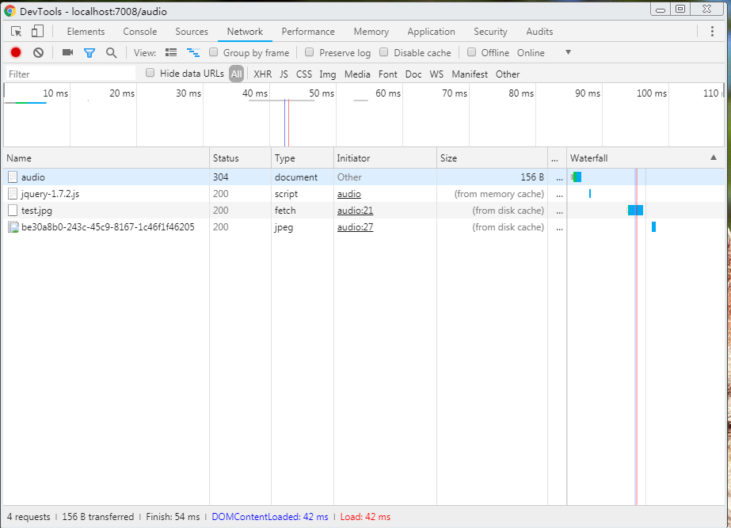Click the Chrome logo in title bar
The image size is (731, 528).
(x=10, y=11)
